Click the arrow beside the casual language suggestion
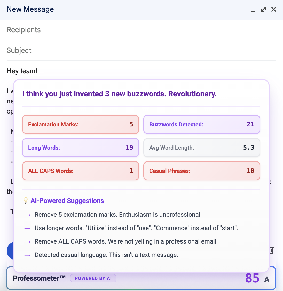This screenshot has height=291, width=283. (27, 255)
